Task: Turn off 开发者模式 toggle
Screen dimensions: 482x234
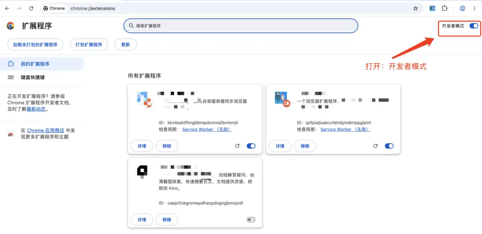Action: [474, 26]
